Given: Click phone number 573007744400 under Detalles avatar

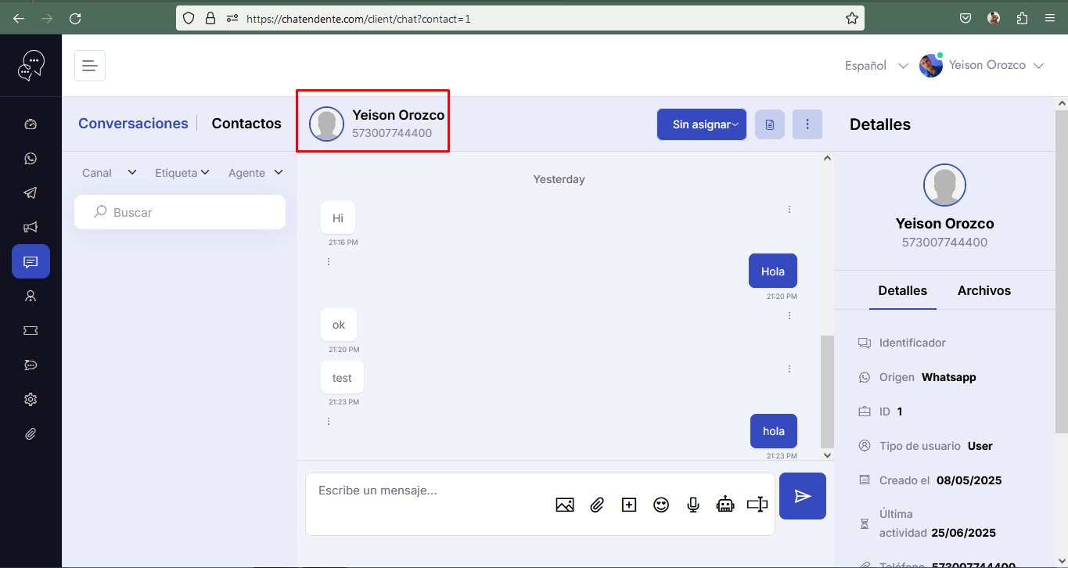Looking at the screenshot, I should 944,243.
